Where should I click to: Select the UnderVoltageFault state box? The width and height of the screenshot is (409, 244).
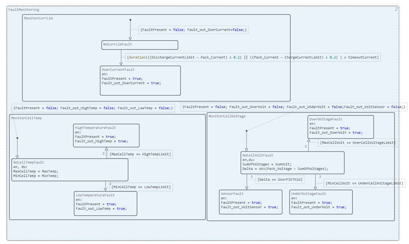click(x=321, y=202)
